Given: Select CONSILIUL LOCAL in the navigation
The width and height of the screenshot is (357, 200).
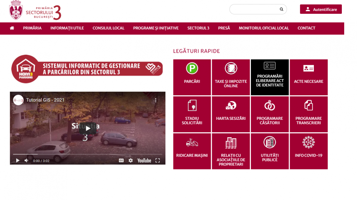Looking at the screenshot, I should coord(108,28).
